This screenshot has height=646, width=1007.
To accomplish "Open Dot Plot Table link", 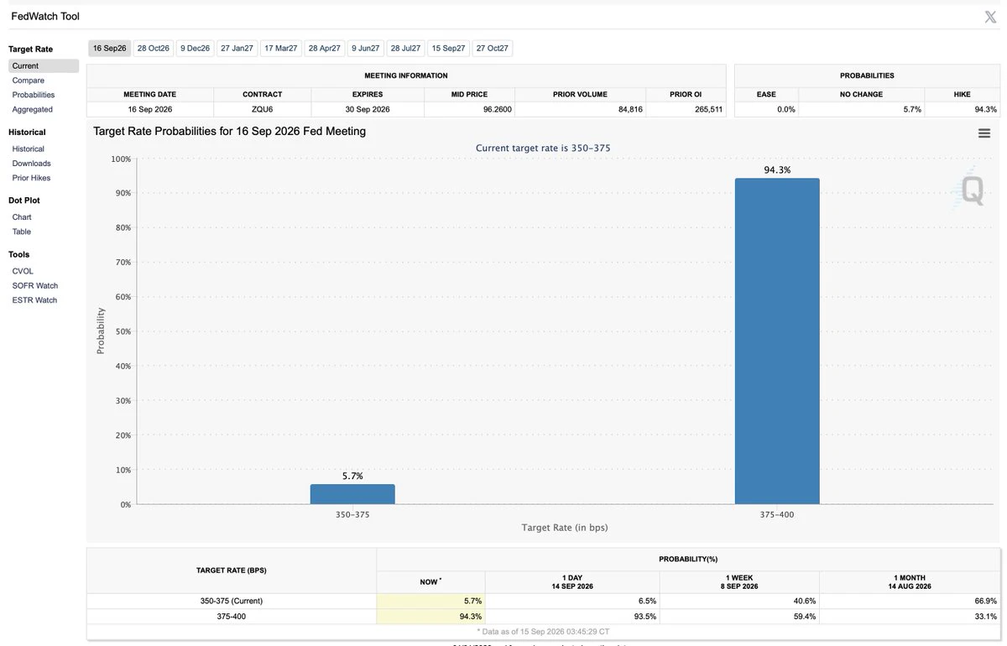I will click(x=22, y=232).
